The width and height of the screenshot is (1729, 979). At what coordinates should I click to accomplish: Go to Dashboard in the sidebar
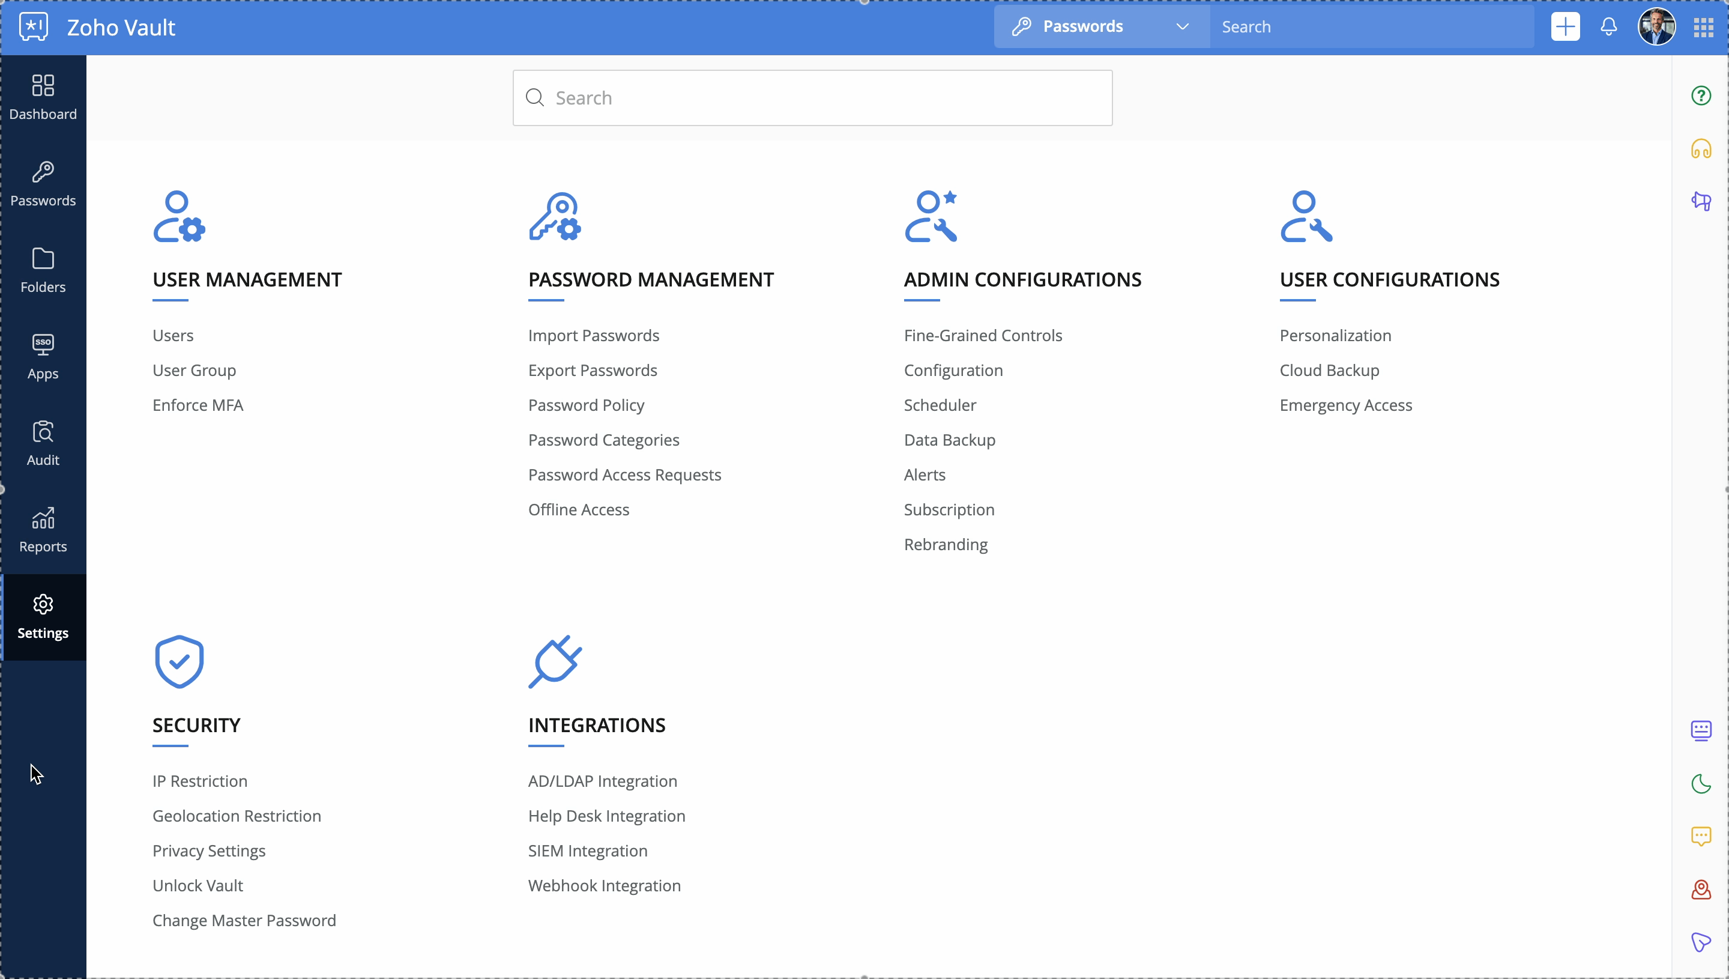[x=43, y=97]
